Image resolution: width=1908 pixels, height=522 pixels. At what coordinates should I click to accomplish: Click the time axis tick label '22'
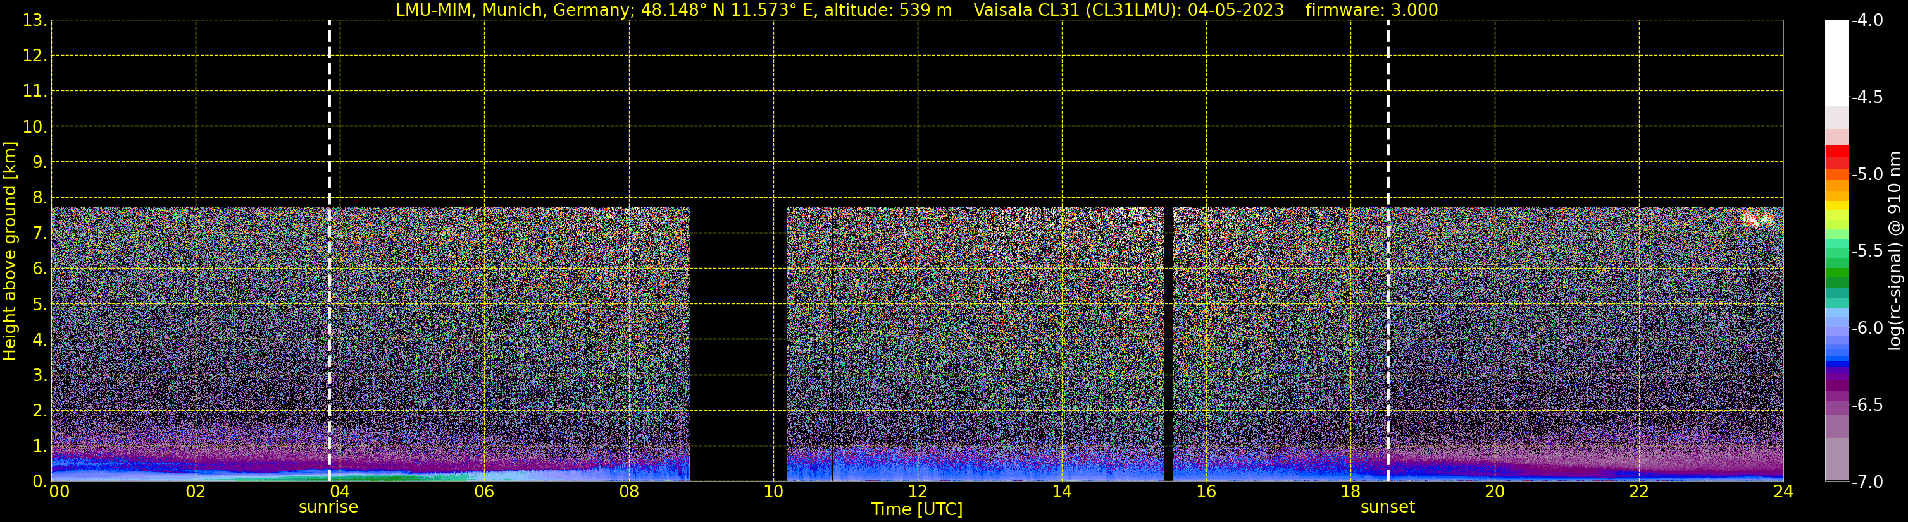click(x=1639, y=492)
